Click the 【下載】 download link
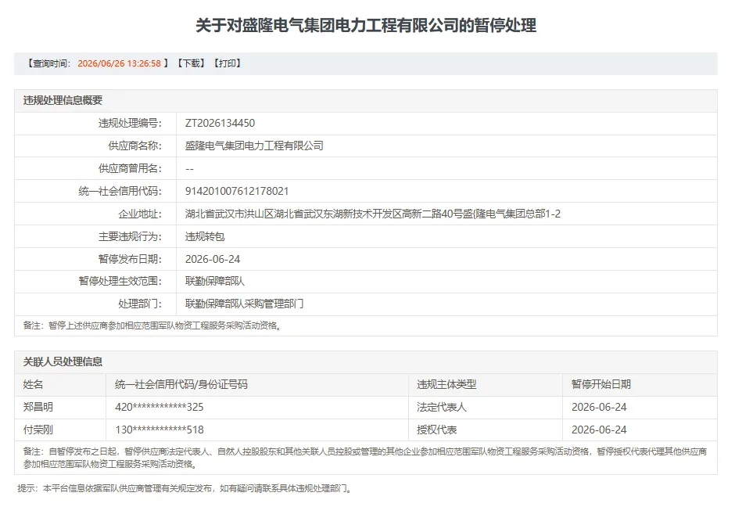 (191, 63)
